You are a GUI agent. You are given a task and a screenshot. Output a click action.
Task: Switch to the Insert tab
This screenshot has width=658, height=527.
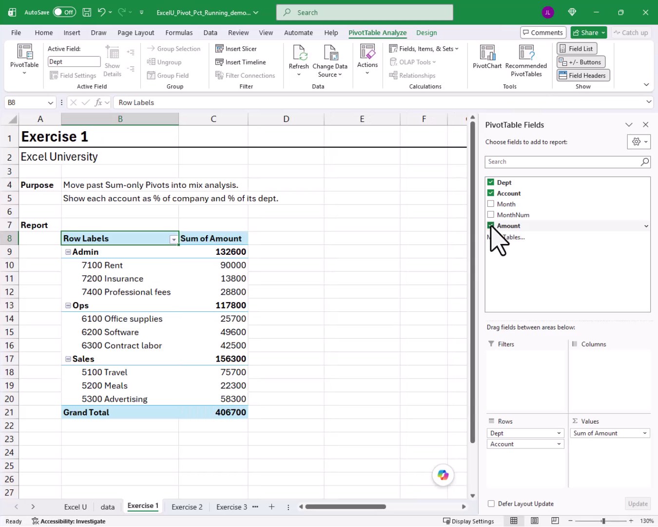point(72,33)
